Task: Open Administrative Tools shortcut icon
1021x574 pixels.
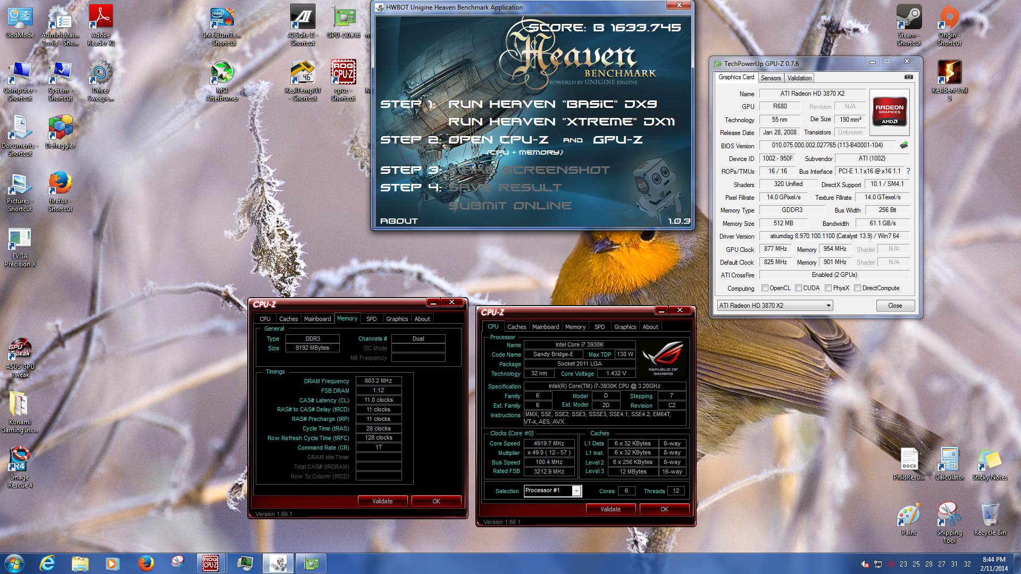Action: pos(60,26)
